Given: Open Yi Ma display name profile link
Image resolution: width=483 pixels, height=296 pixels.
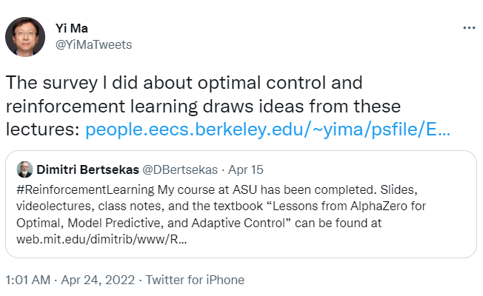Looking at the screenshot, I should pos(70,28).
